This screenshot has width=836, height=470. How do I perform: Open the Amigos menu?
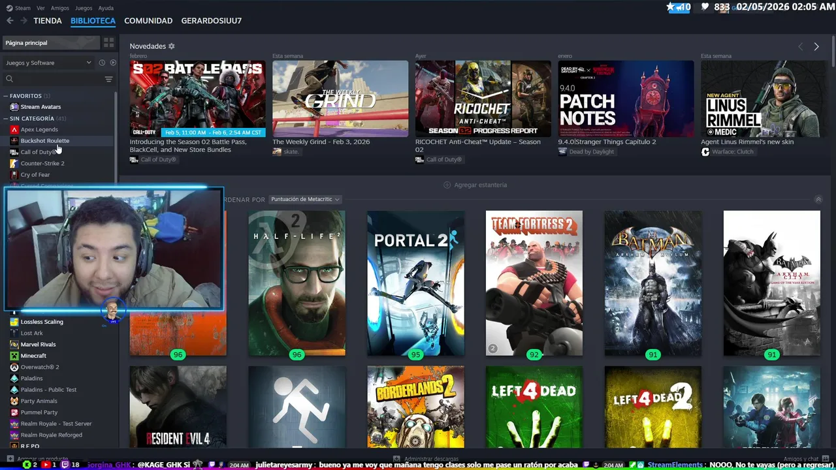[x=60, y=8]
